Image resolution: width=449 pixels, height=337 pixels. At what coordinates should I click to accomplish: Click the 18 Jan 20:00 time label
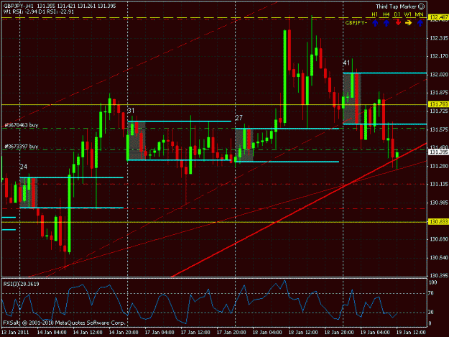pos(339,333)
